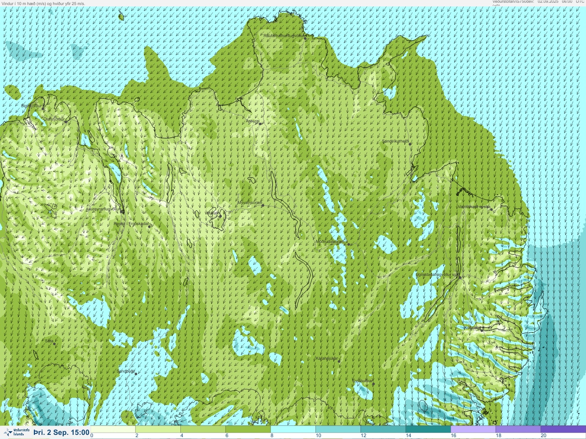Click the forecast time 'Þri. 2 Sep. 15:00'
The height and width of the screenshot is (439, 586).
pos(61,432)
